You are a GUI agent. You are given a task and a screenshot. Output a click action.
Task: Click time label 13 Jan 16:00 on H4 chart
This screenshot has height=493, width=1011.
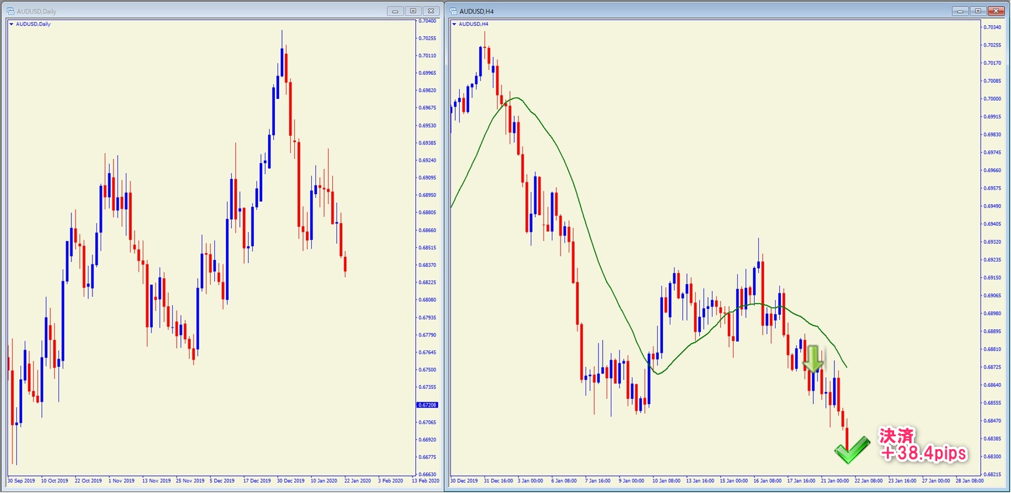tap(700, 481)
